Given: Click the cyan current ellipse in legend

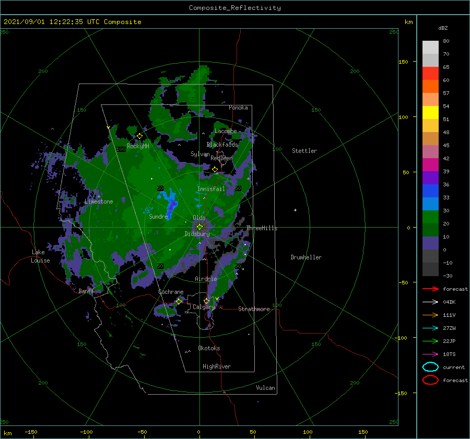Looking at the screenshot, I should point(430,367).
